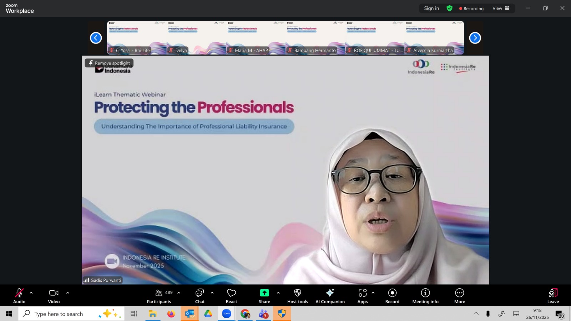Screen dimensions: 571x321
Task: Launch AI Companion
Action: click(330, 296)
